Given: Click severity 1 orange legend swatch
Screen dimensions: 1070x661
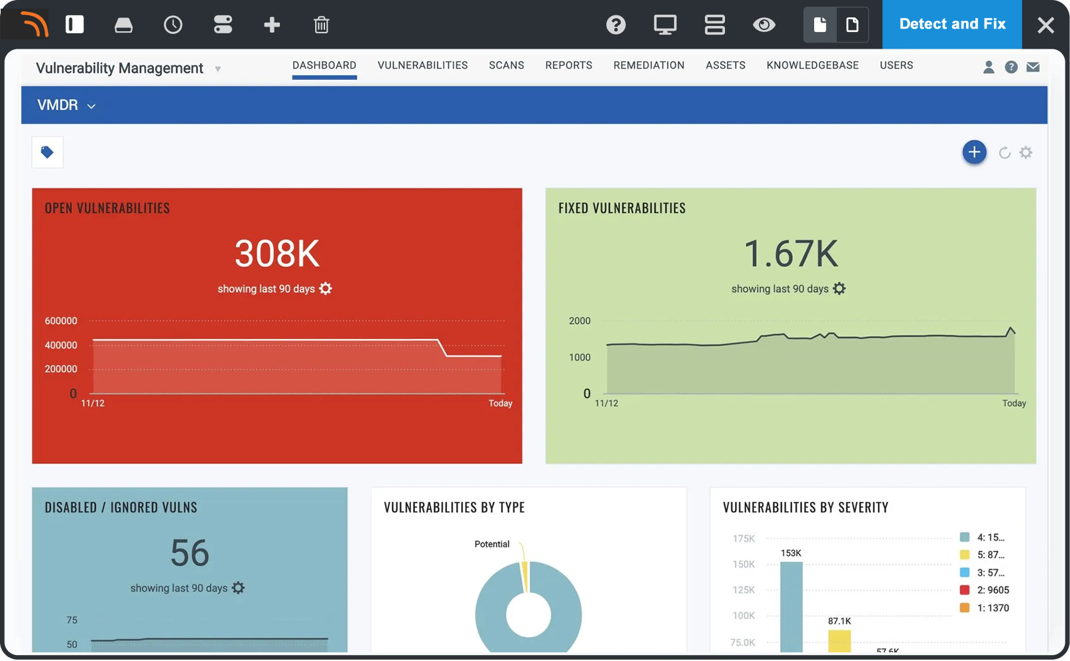Looking at the screenshot, I should point(964,608).
